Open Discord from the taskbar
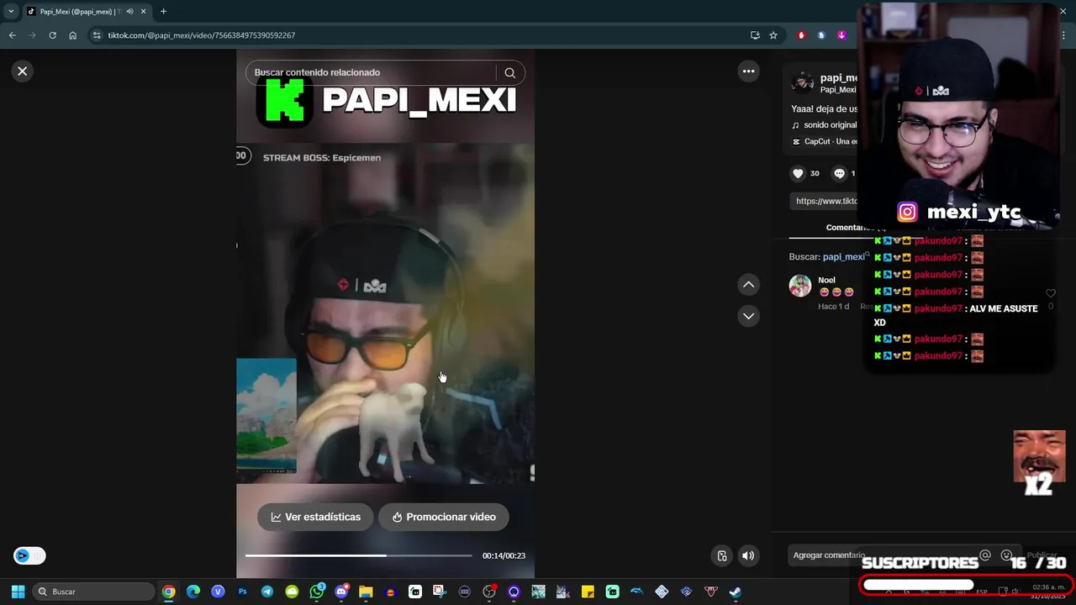 pos(341,592)
